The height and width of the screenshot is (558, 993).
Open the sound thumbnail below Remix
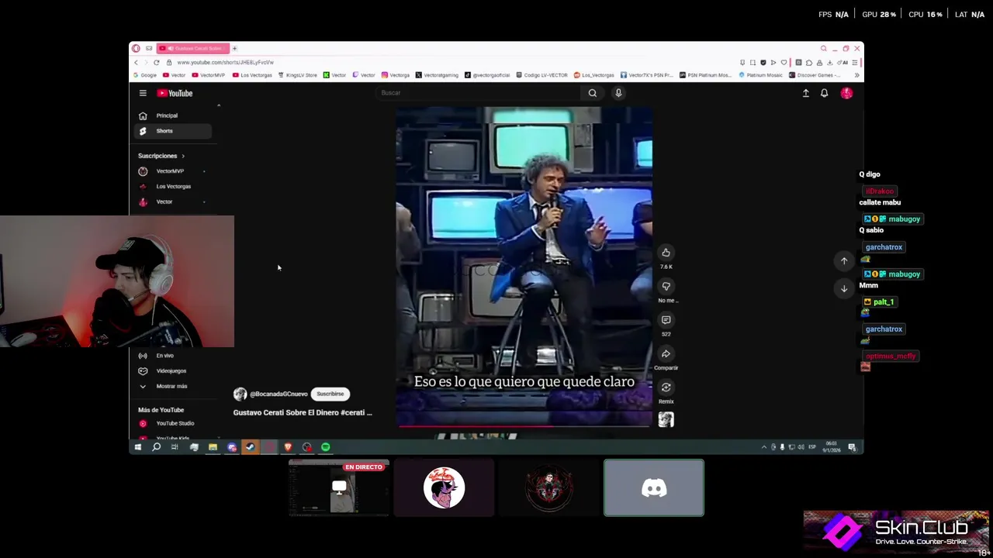pyautogui.click(x=666, y=419)
